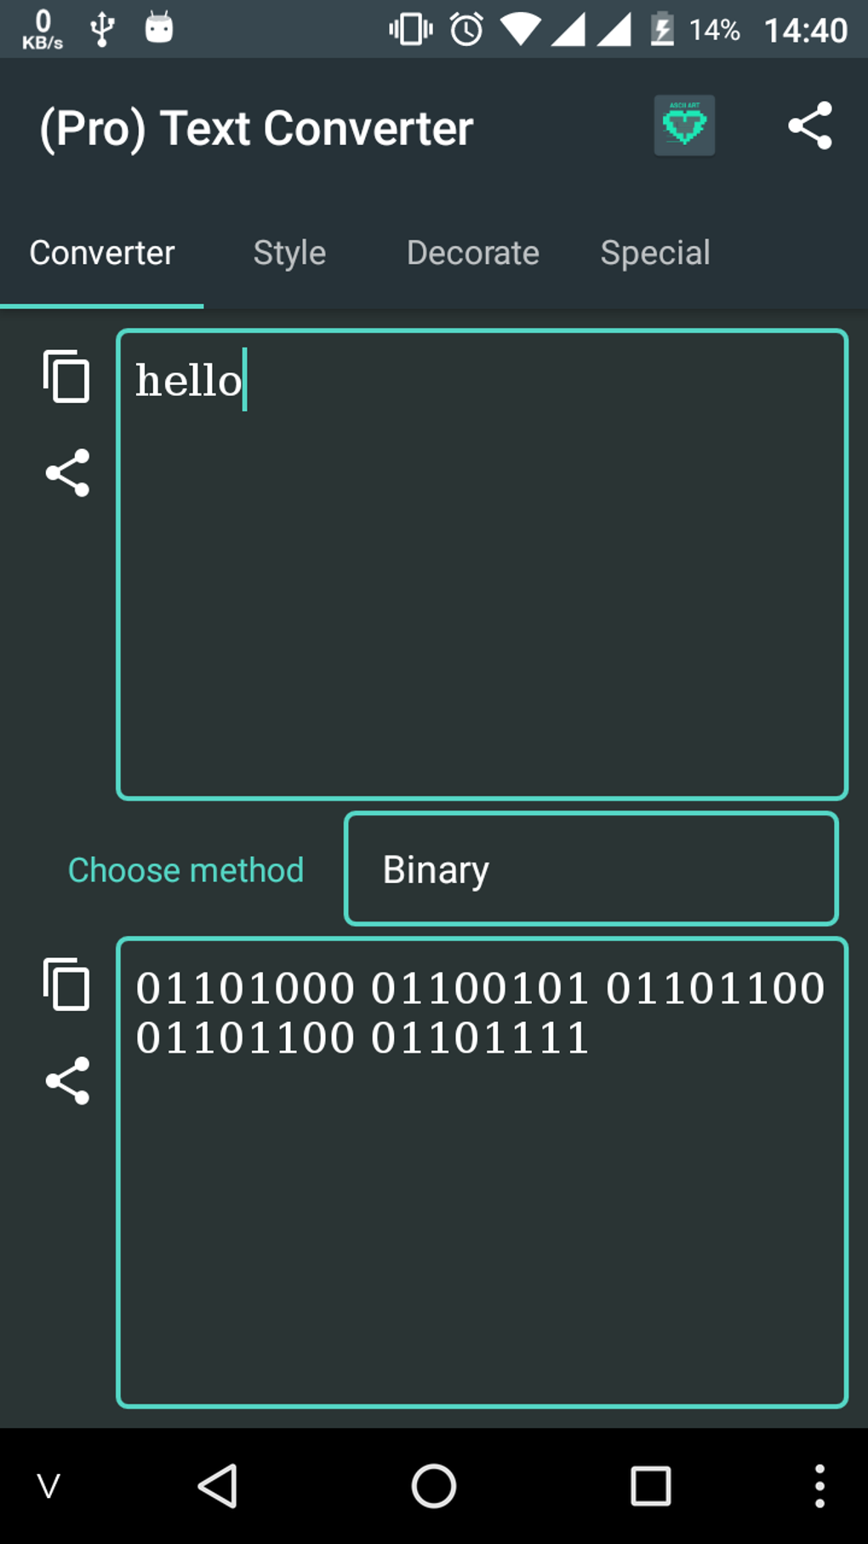The image size is (868, 1544).
Task: Share the app using top-right share icon
Action: point(808,125)
